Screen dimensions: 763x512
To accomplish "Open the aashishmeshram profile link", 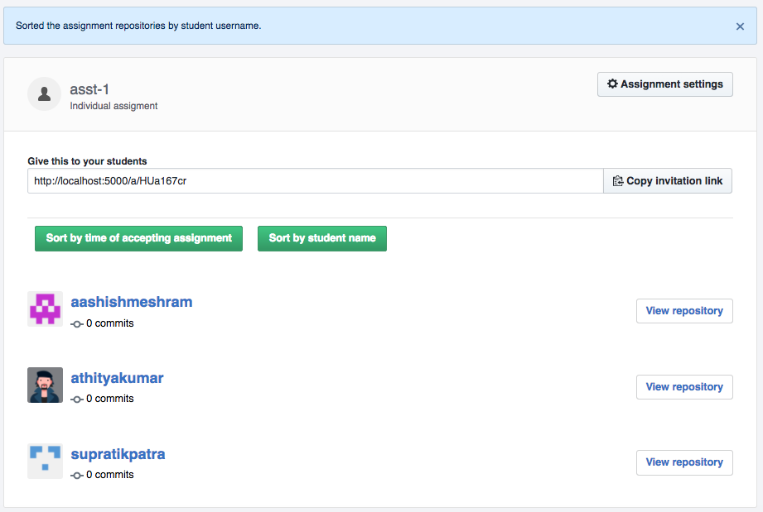I will click(x=132, y=302).
